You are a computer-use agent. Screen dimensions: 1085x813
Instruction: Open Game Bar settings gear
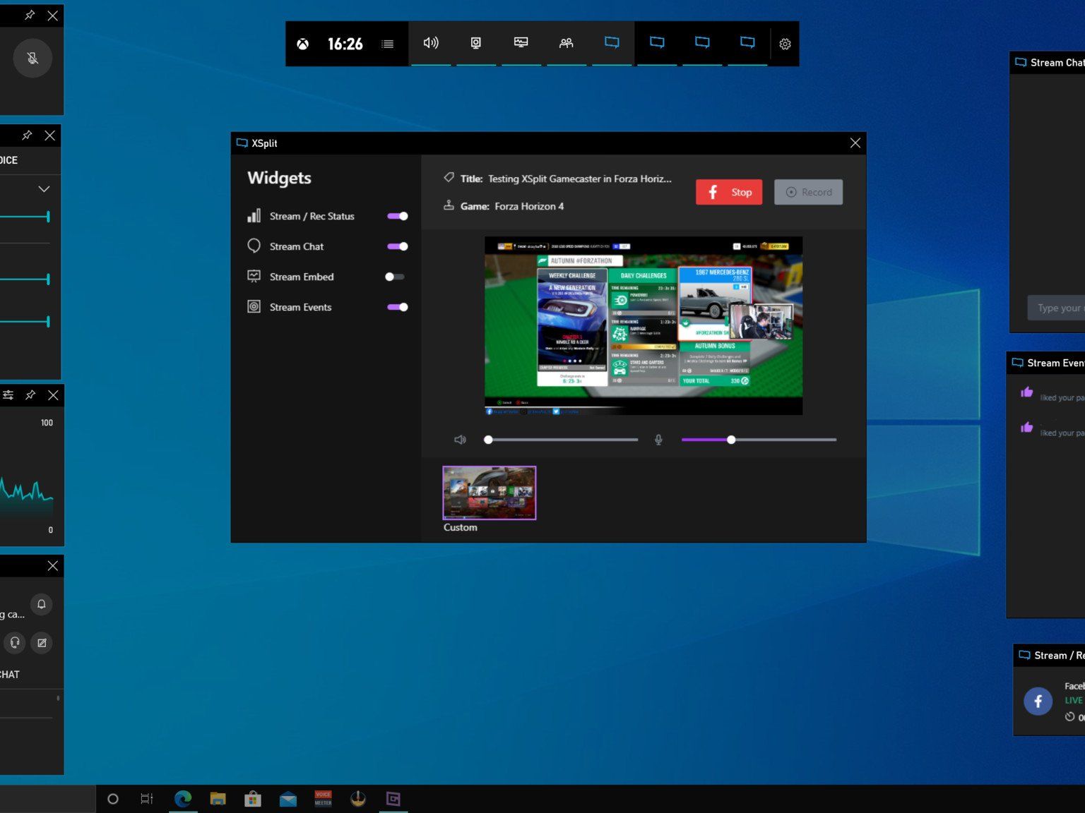785,44
